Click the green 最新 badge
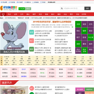 point(32,49)
